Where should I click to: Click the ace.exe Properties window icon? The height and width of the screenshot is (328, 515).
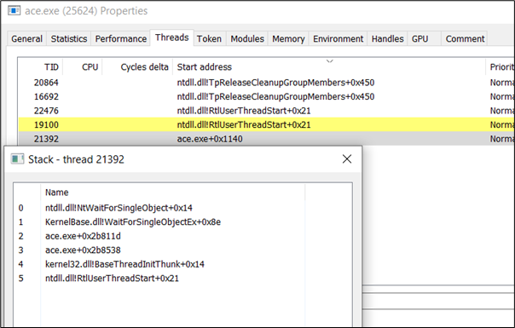pos(14,10)
